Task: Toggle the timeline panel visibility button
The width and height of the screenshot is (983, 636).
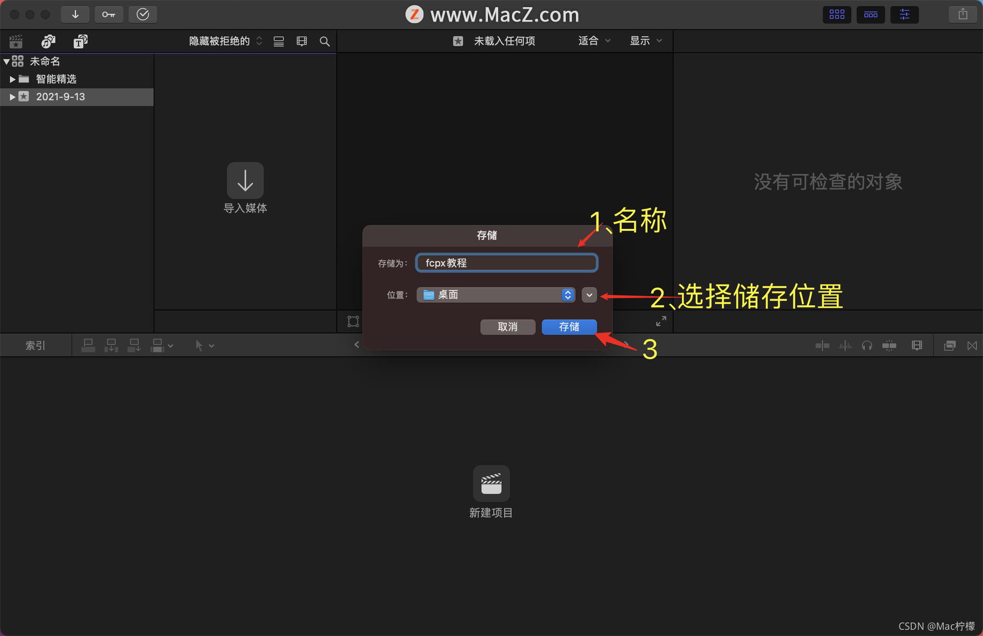Action: [x=870, y=14]
